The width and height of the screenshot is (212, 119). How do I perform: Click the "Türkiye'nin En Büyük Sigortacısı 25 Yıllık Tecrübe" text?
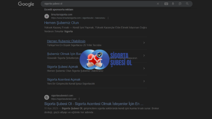(74, 45)
